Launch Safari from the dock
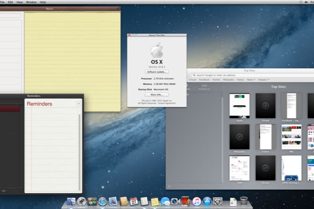The image size is (314, 209). 103,201
